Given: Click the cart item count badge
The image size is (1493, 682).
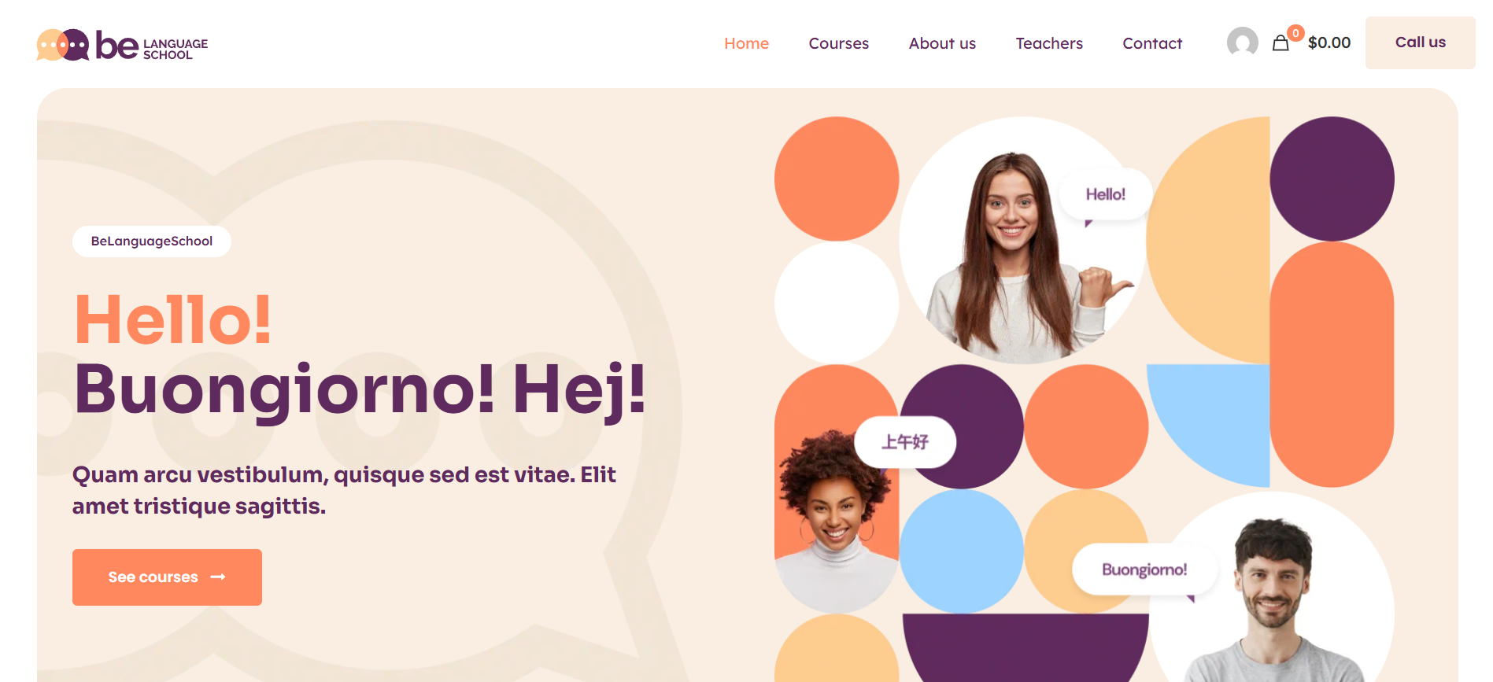Looking at the screenshot, I should (x=1295, y=33).
